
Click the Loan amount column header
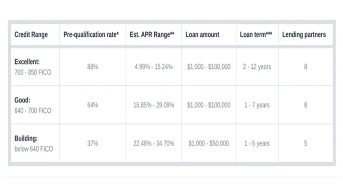[x=202, y=35]
